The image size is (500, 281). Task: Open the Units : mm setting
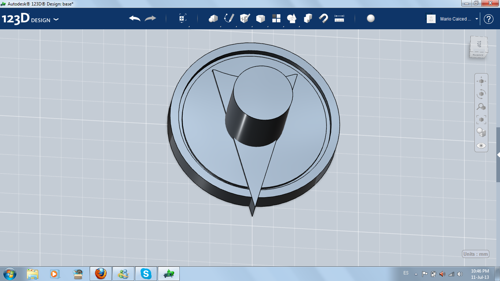pyautogui.click(x=476, y=254)
